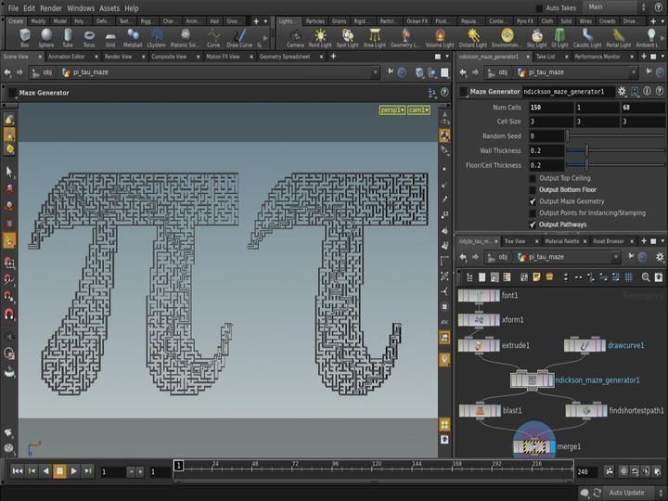Click the findshortestpath1 node
The image size is (668, 501).
pyautogui.click(x=586, y=411)
